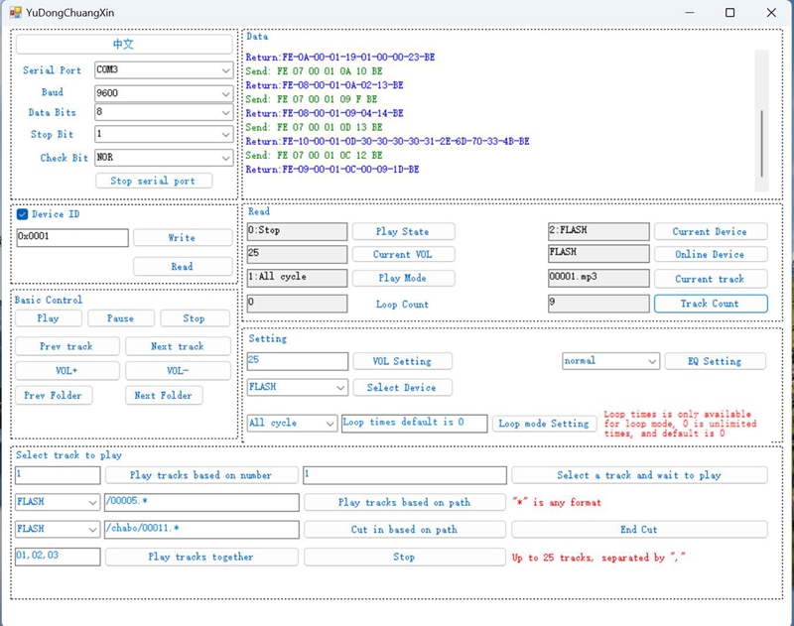This screenshot has height=626, width=794.
Task: Click the Select Device button
Action: (x=403, y=388)
